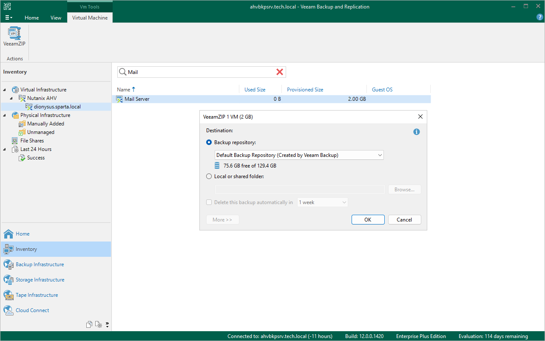Close the VeeamZIP dialog

420,117
